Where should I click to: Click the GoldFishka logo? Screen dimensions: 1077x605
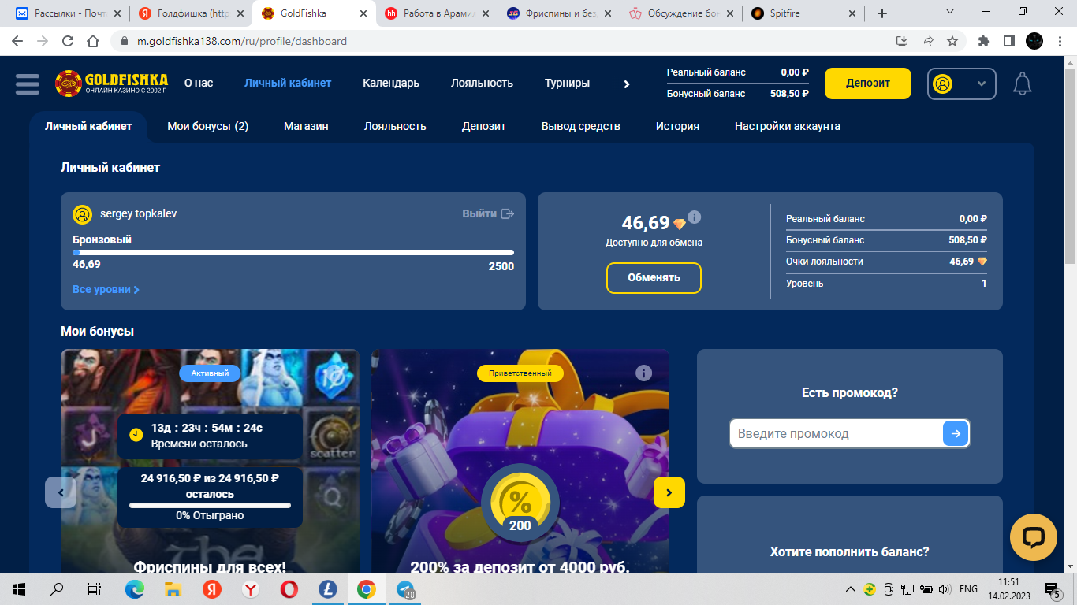click(111, 84)
